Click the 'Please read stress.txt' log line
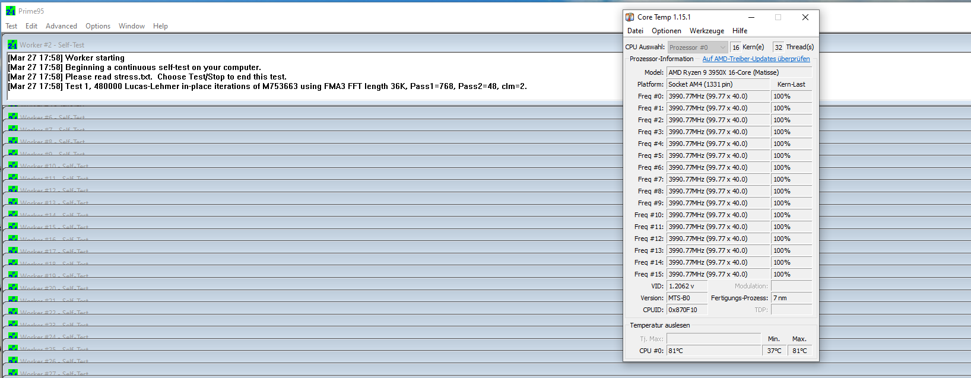 [x=147, y=77]
